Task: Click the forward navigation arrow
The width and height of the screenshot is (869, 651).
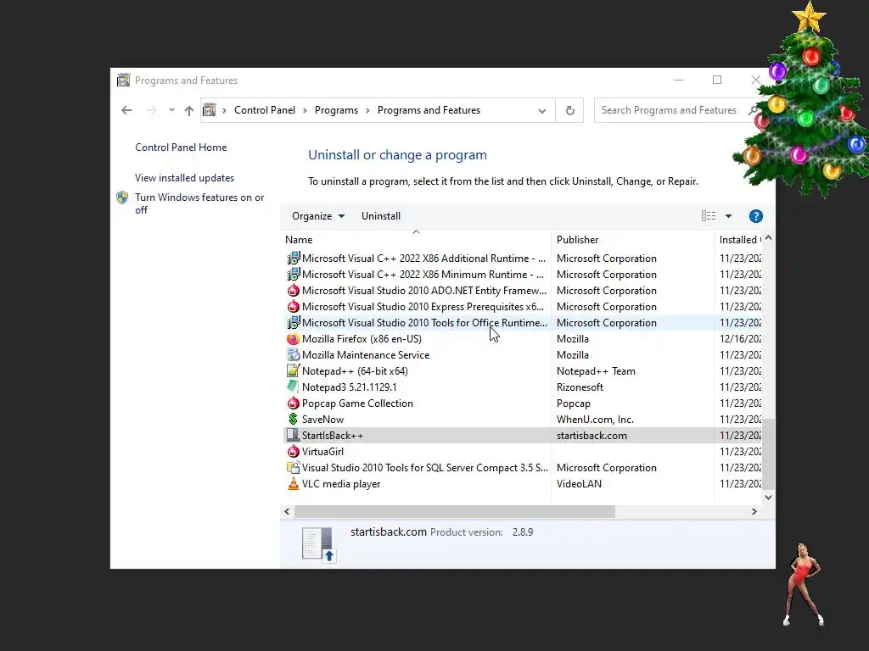Action: 151,110
